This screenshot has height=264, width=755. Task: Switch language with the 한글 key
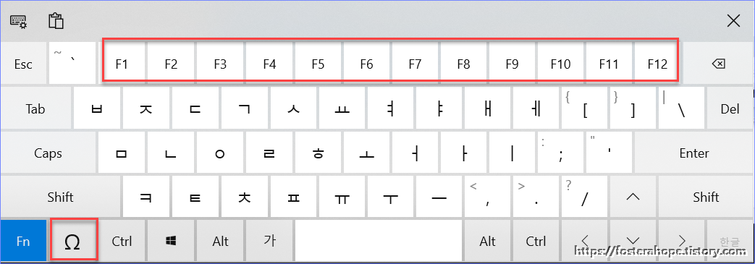(x=730, y=241)
